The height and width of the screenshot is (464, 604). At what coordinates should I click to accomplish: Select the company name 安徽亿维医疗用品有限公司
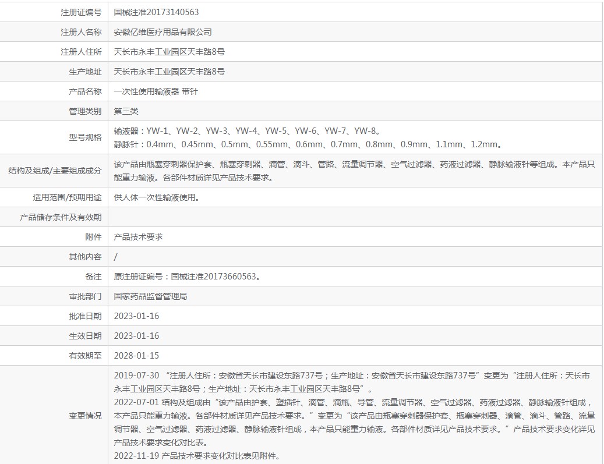163,32
